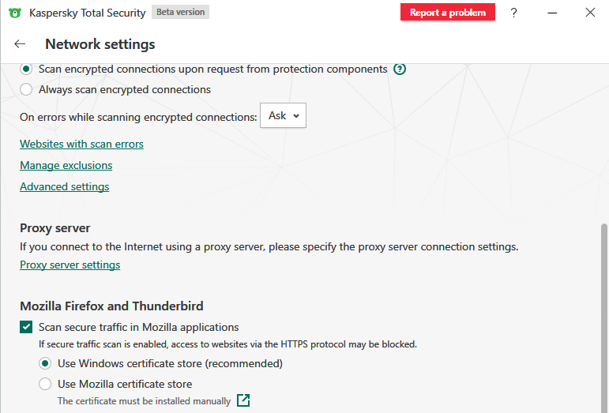The width and height of the screenshot is (609, 413).
Task: Open help with the question mark icon
Action: point(513,13)
